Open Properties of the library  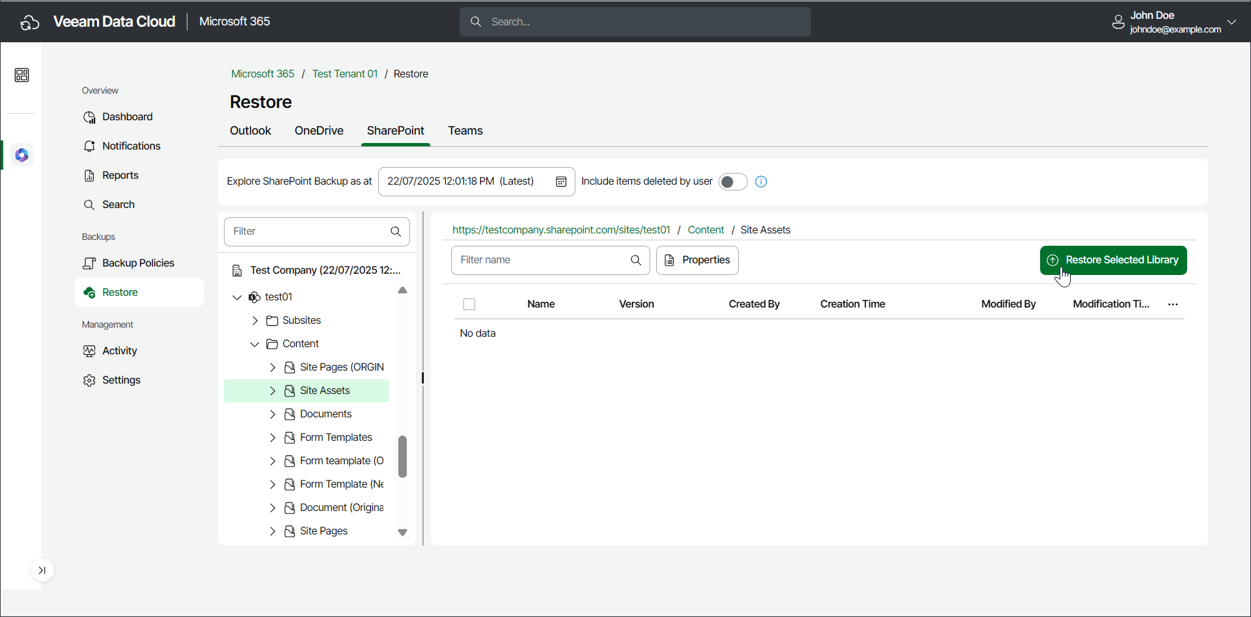pos(697,260)
